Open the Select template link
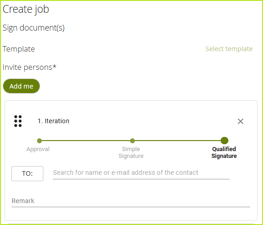The image size is (263, 225). 229,49
